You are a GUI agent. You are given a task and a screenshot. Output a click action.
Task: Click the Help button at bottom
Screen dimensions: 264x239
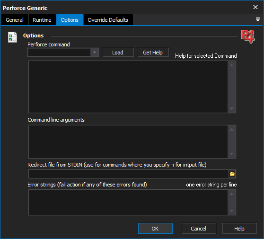click(239, 229)
